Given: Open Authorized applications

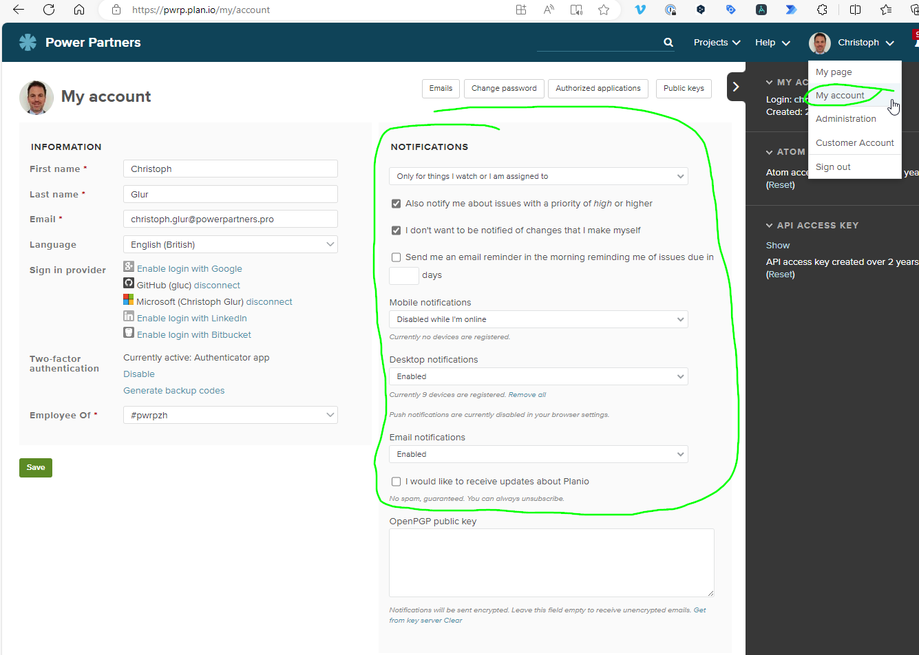Looking at the screenshot, I should (598, 88).
